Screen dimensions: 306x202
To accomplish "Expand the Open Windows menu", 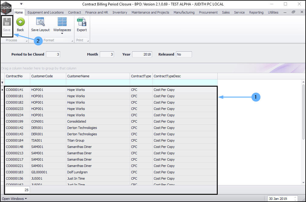I will (x=14, y=199).
